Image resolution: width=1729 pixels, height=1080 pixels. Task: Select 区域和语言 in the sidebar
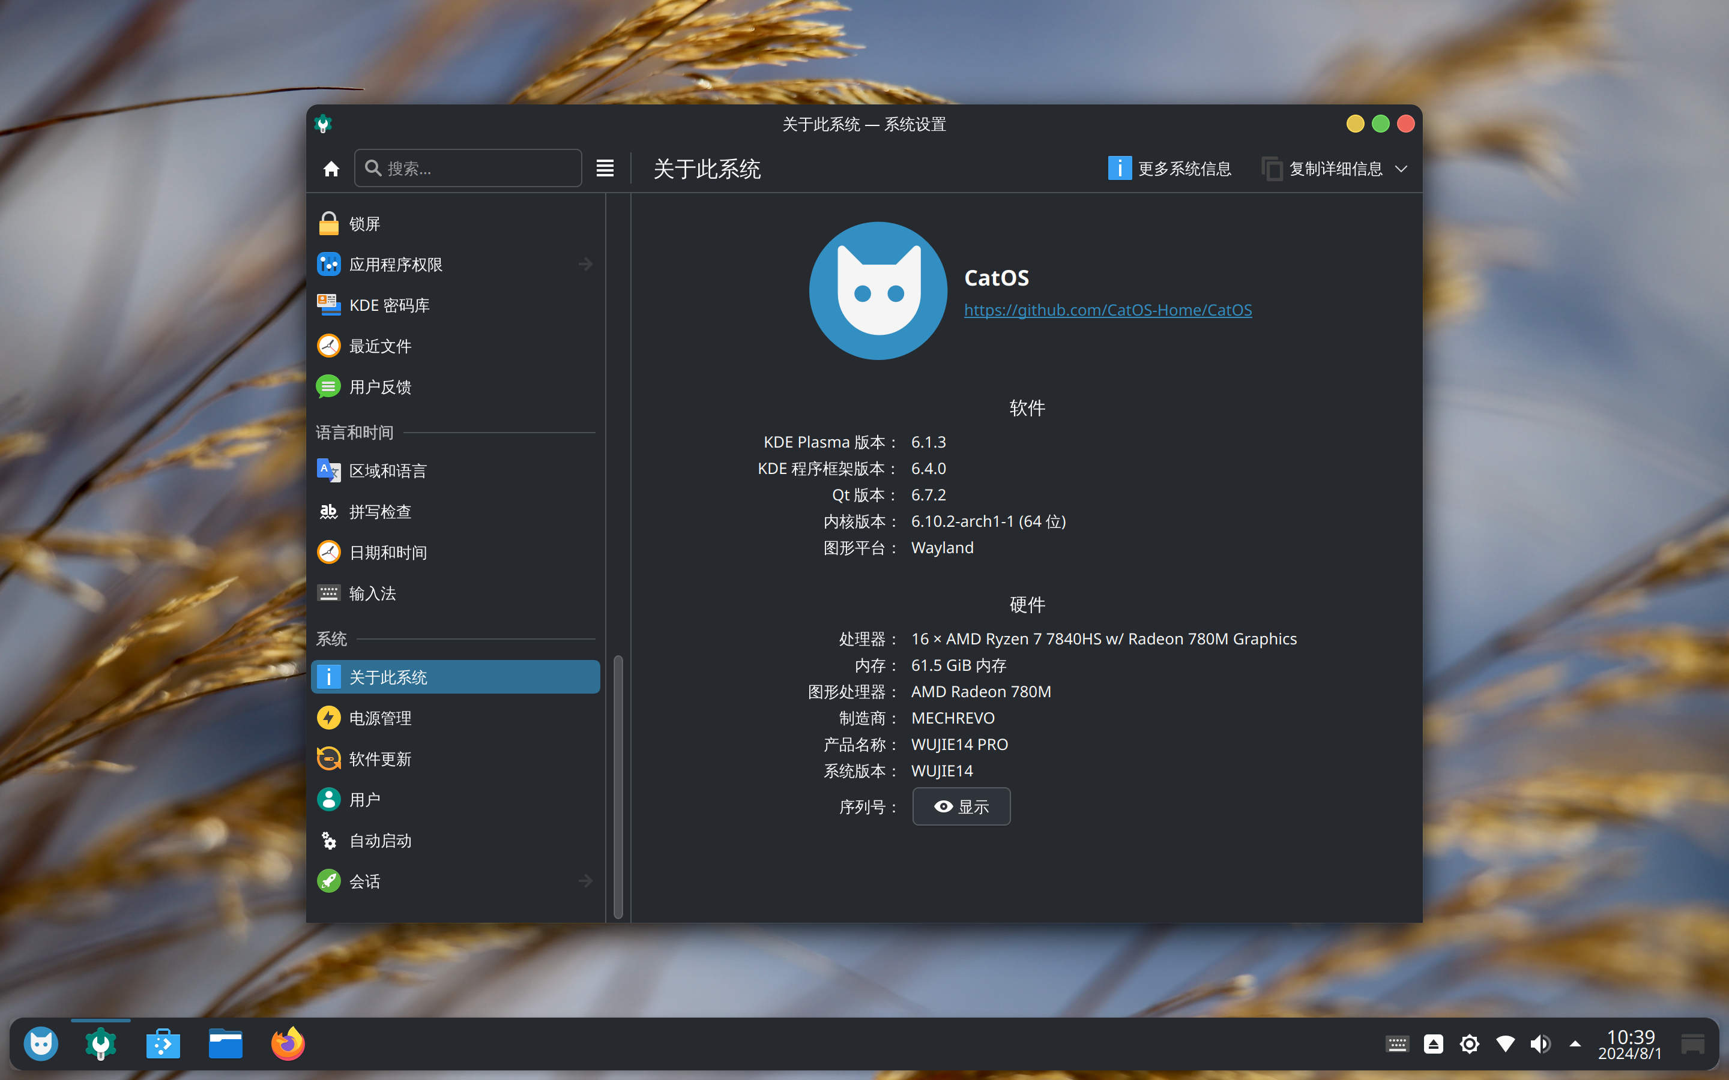click(x=456, y=471)
